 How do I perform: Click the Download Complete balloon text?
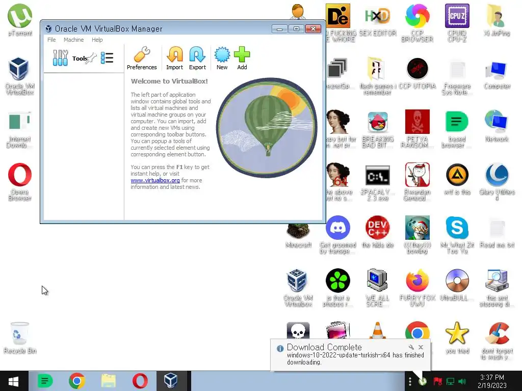(355, 358)
